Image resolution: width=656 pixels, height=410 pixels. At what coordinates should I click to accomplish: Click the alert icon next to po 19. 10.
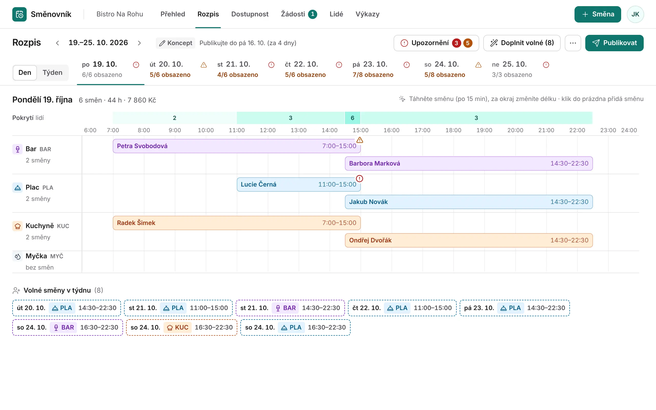pos(136,65)
